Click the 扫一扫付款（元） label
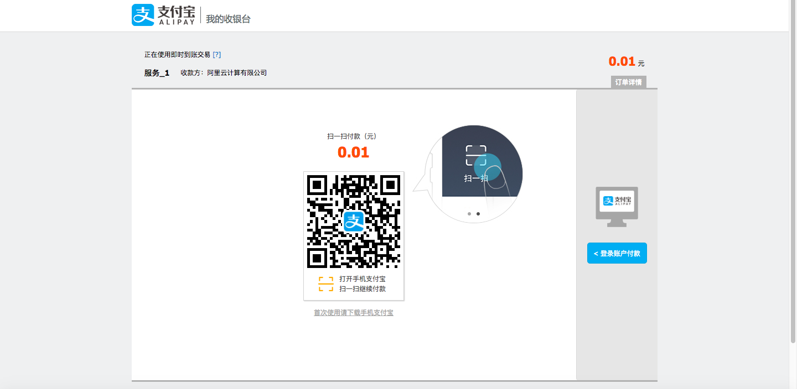 pos(354,136)
